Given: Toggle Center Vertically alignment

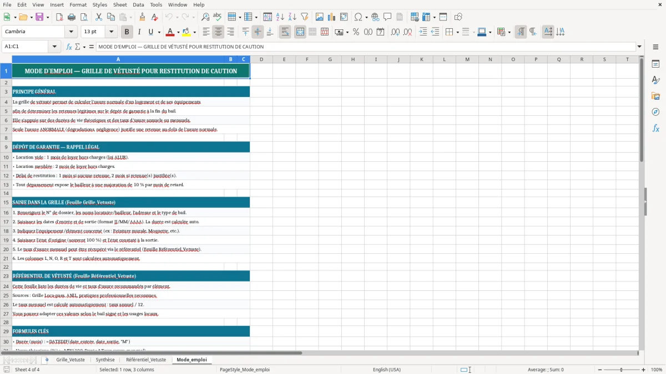Looking at the screenshot, I should pyautogui.click(x=258, y=32).
